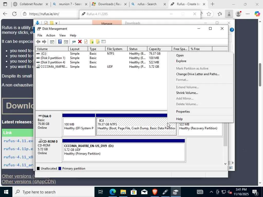Screen dimensions: 263x197
Task: Open File Explorer from the taskbar
Action: click(123, 192)
